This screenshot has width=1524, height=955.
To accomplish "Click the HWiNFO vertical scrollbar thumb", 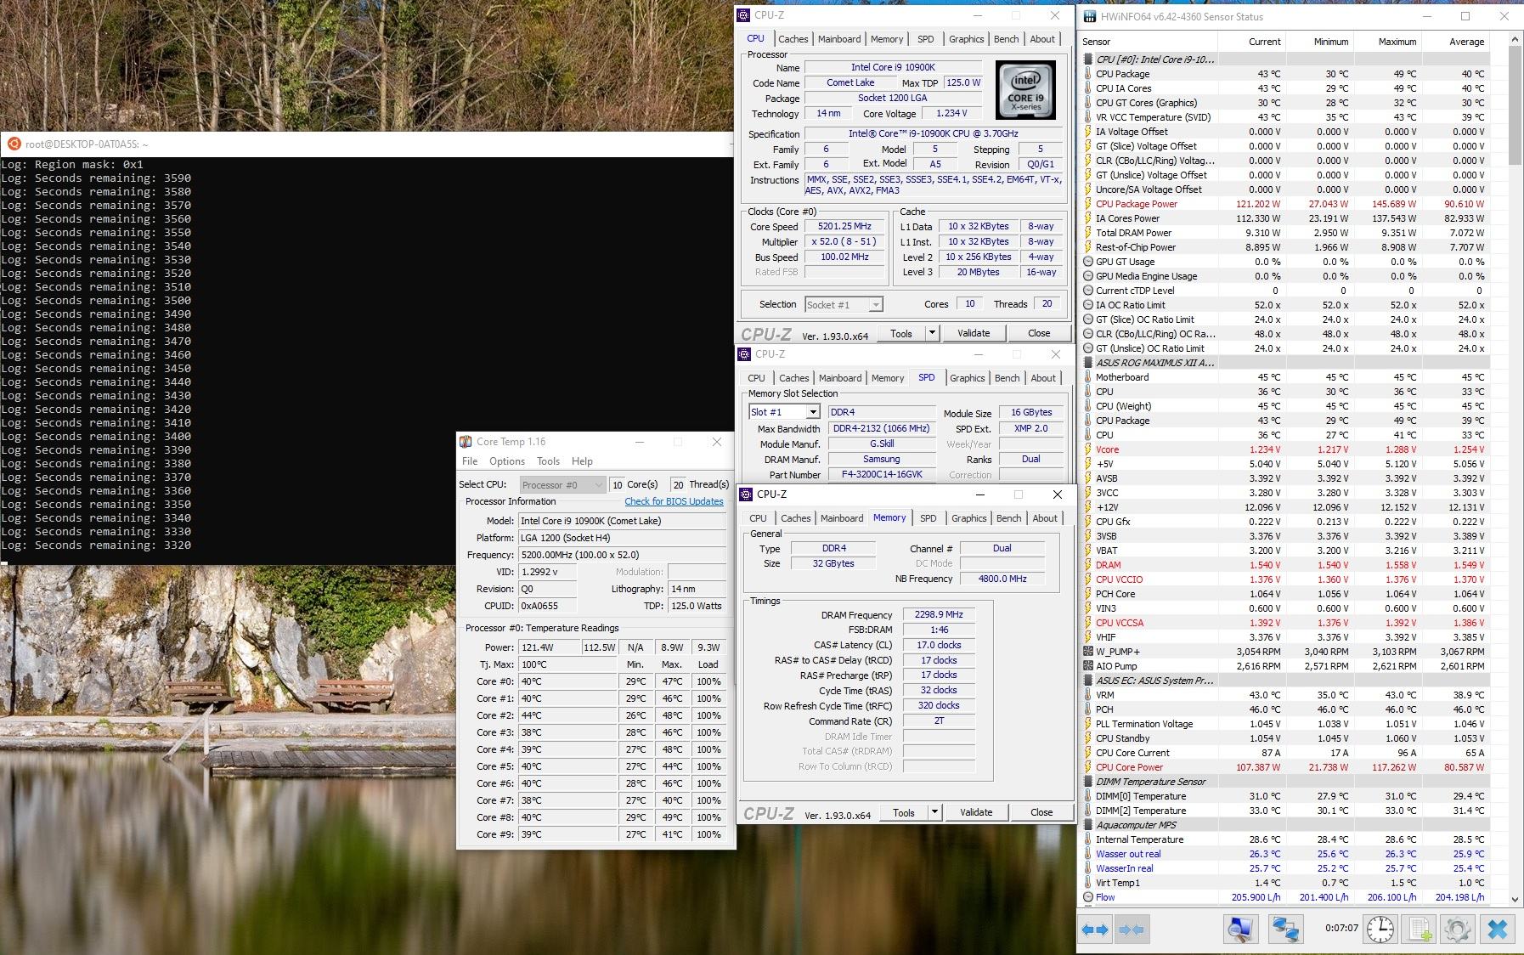I will point(1515,105).
